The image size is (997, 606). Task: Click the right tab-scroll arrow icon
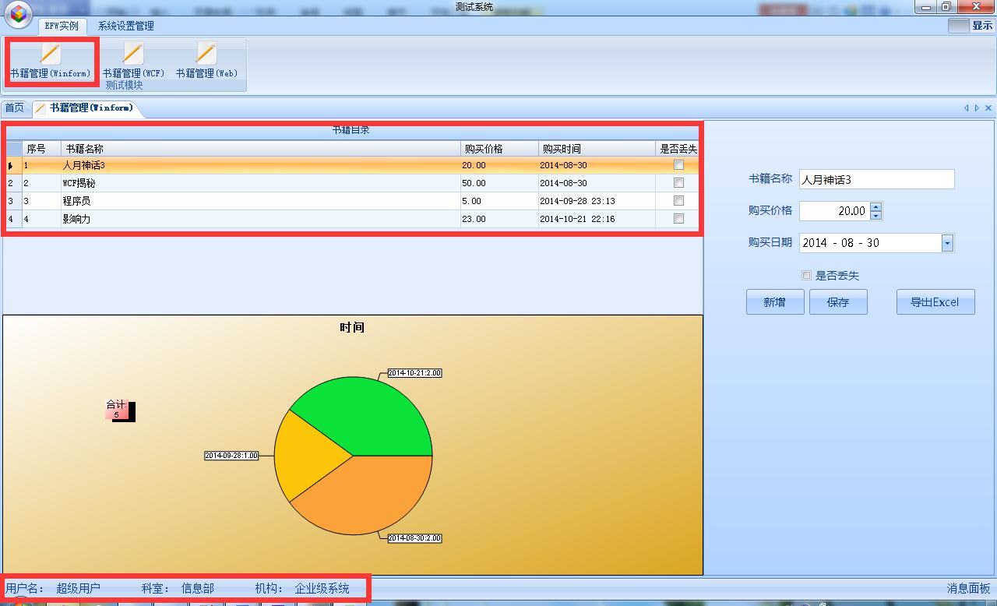click(x=976, y=108)
